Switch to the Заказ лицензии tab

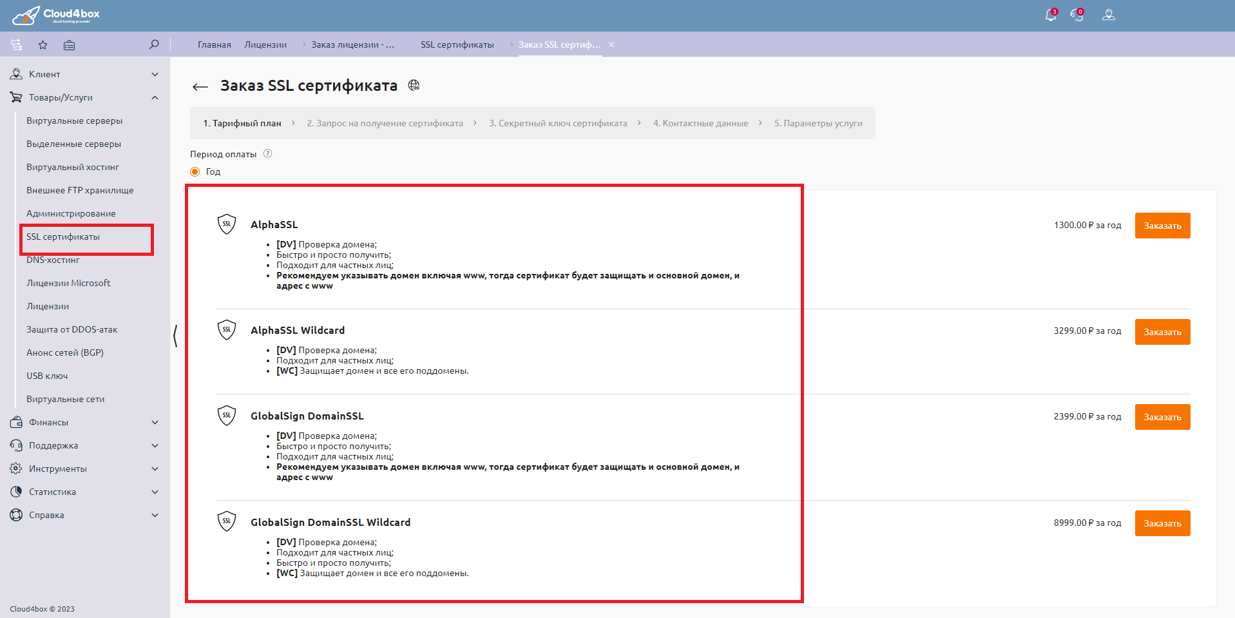(352, 44)
